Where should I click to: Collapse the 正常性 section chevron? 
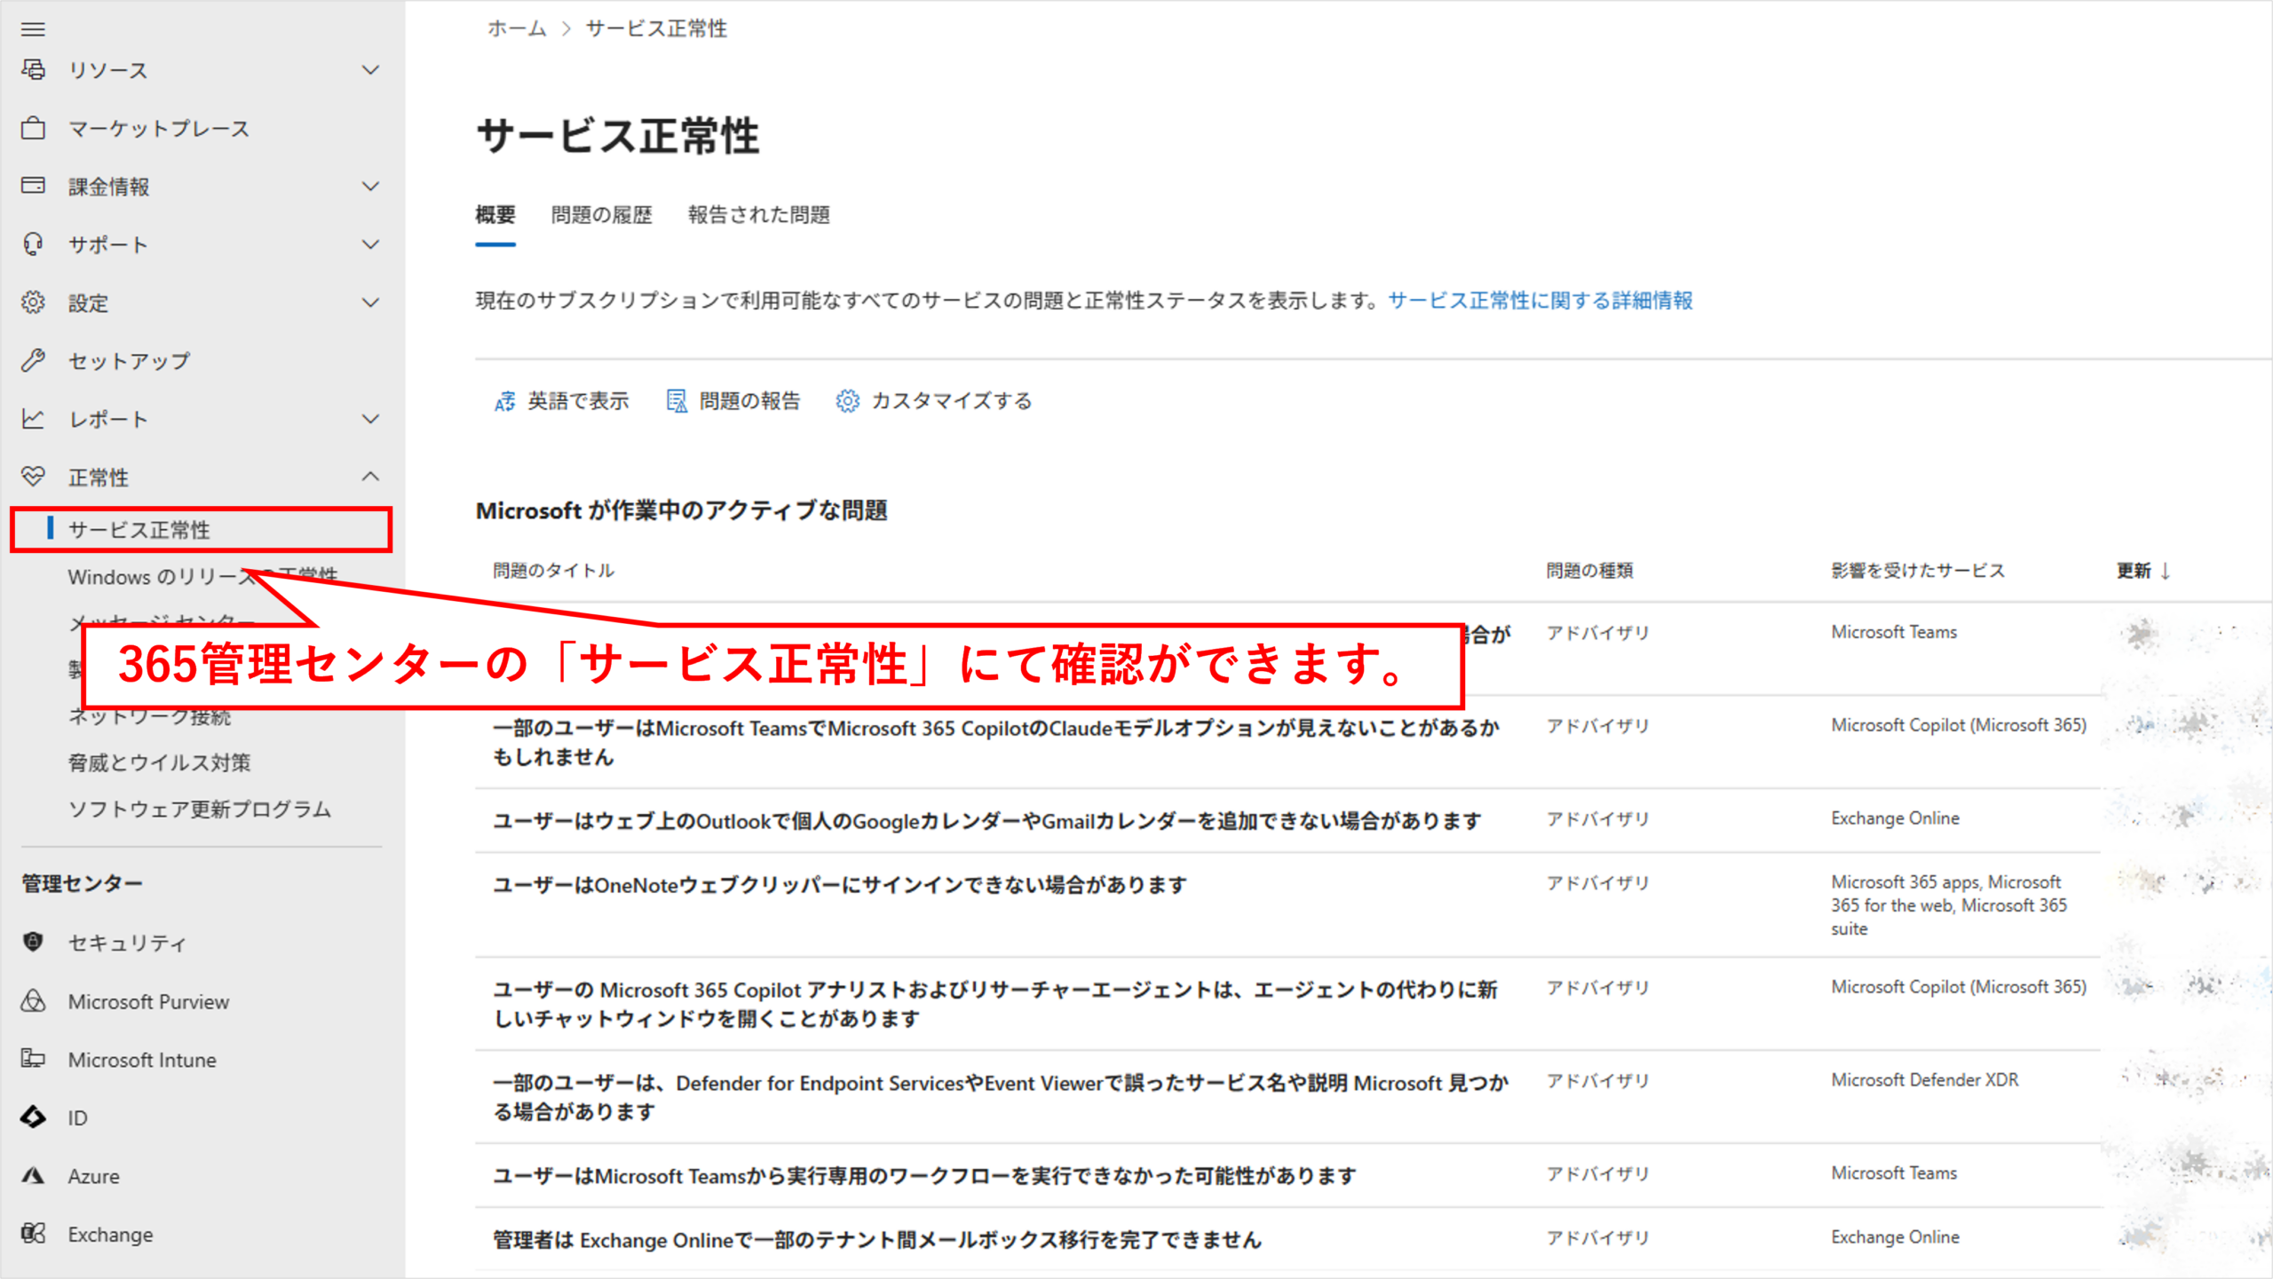pos(371,477)
